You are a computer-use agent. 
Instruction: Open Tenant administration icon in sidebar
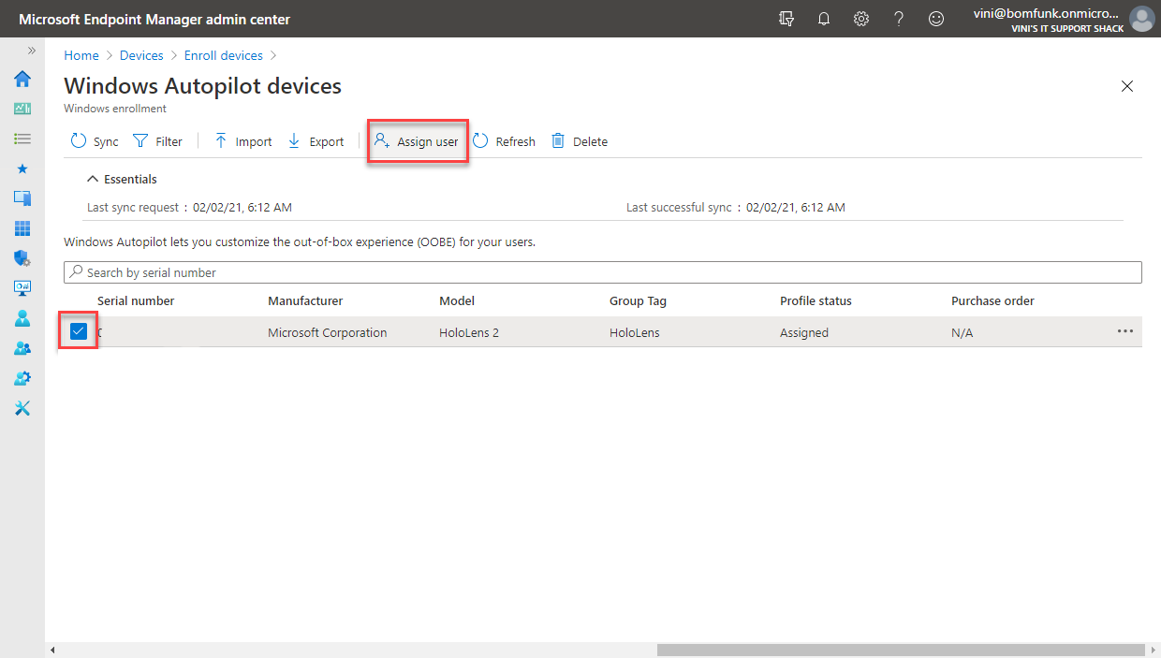[x=22, y=378]
